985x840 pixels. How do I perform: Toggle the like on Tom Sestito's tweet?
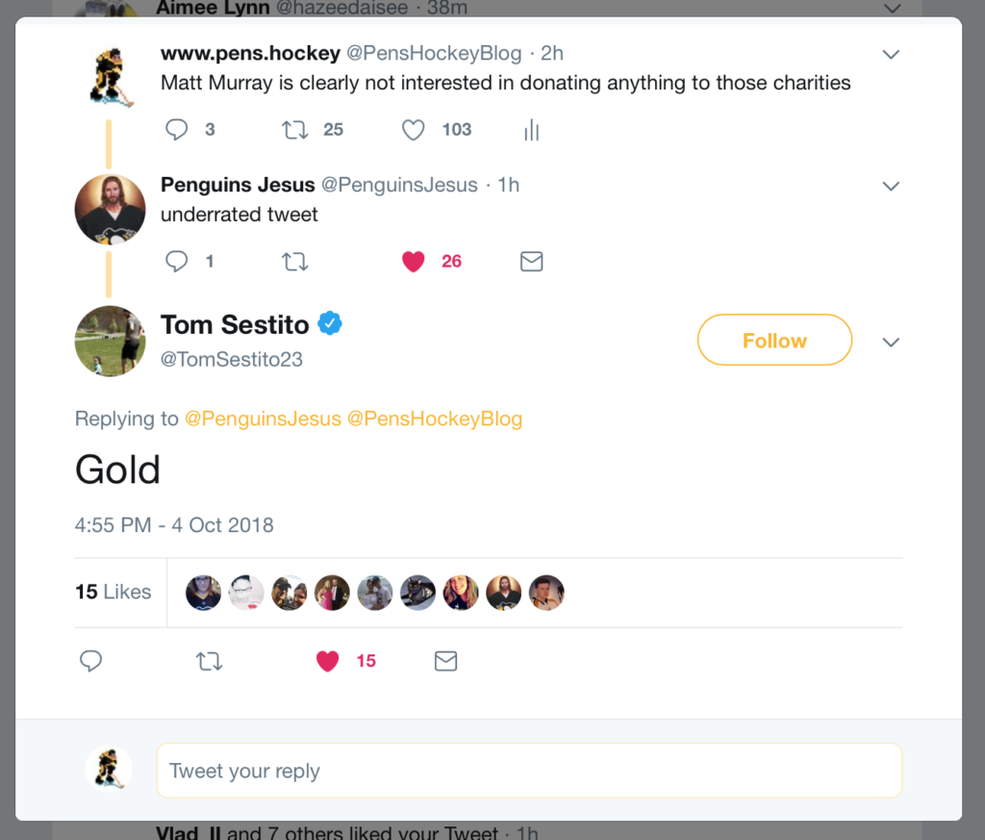(x=328, y=661)
